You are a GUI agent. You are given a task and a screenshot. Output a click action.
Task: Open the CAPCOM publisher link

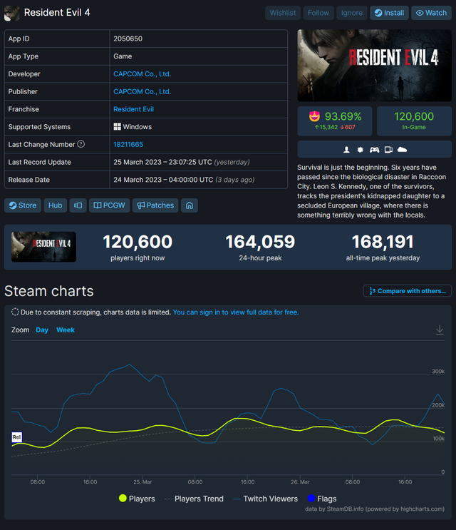pos(142,91)
